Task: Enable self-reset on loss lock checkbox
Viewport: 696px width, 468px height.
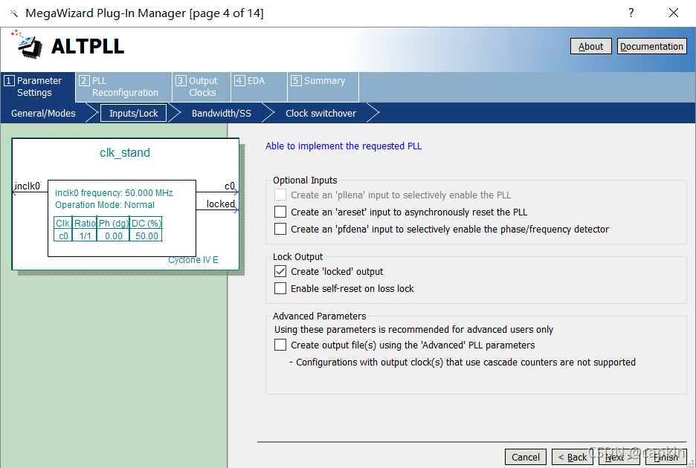Action: tap(280, 288)
